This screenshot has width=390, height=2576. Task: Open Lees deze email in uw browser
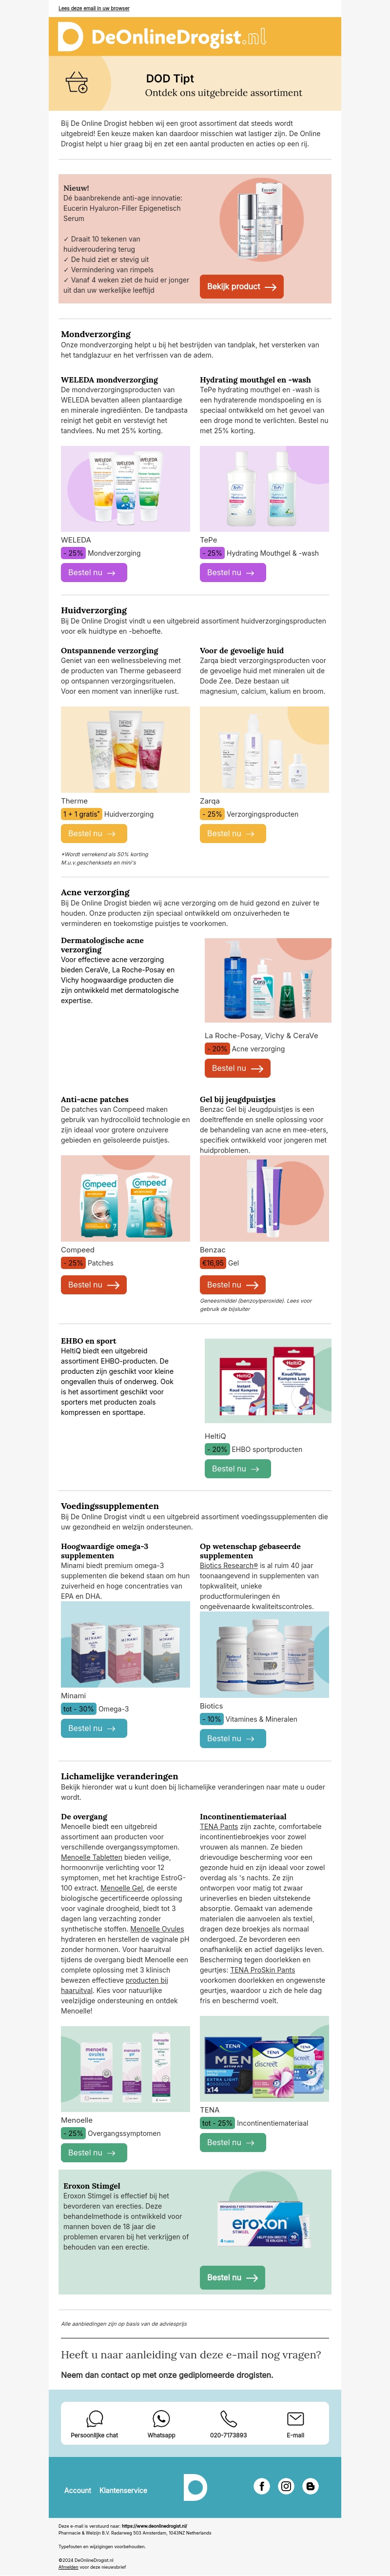[x=94, y=8]
